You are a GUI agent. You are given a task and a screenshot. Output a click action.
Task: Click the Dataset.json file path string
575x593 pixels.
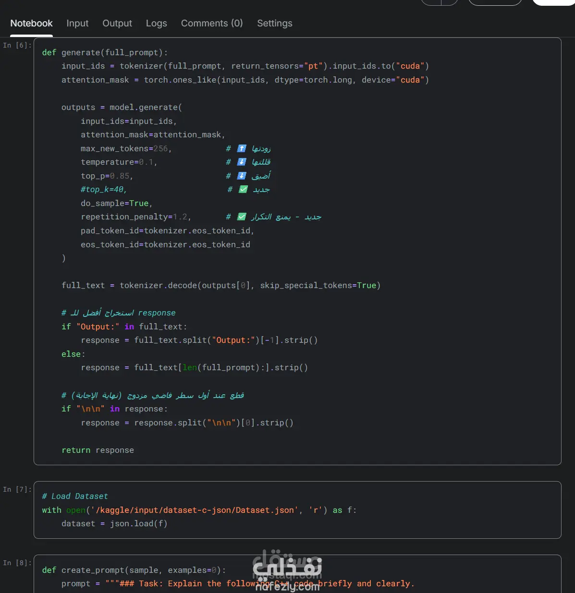pos(195,510)
